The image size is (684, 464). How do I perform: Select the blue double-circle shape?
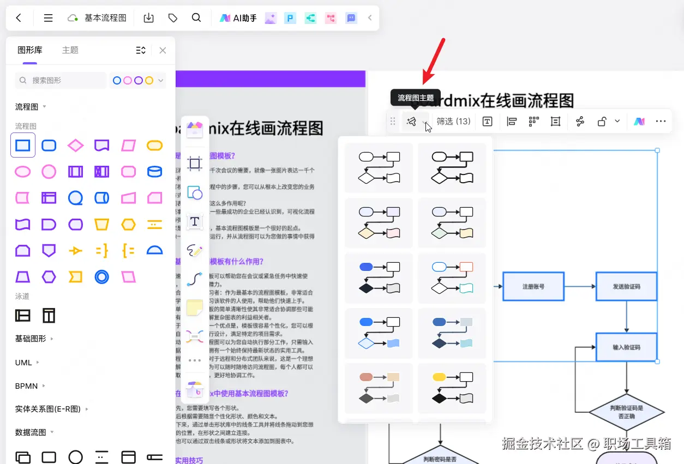point(102,277)
